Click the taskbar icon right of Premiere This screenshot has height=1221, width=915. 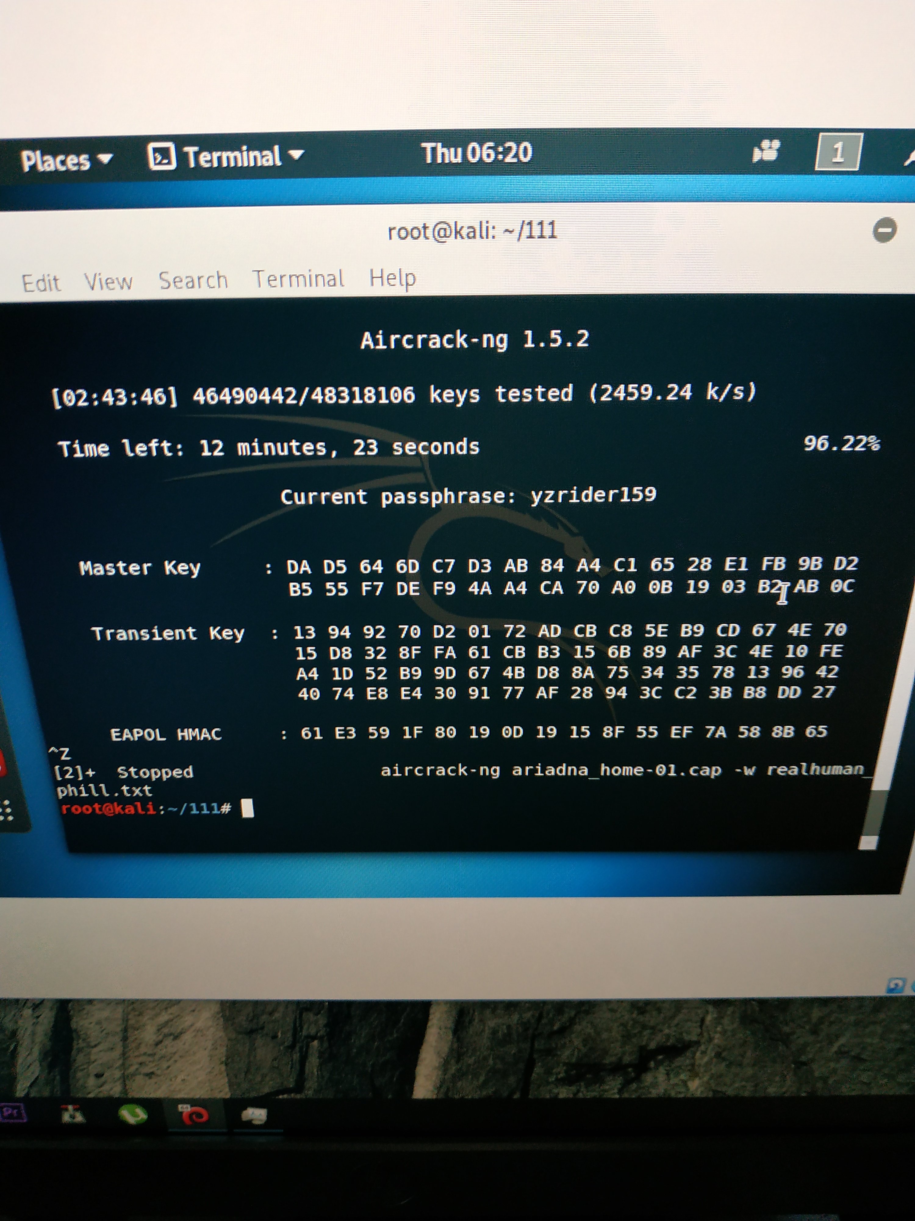click(x=73, y=1114)
